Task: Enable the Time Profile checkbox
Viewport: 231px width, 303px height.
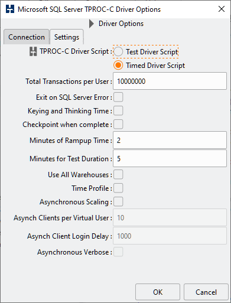Action: 118,188
